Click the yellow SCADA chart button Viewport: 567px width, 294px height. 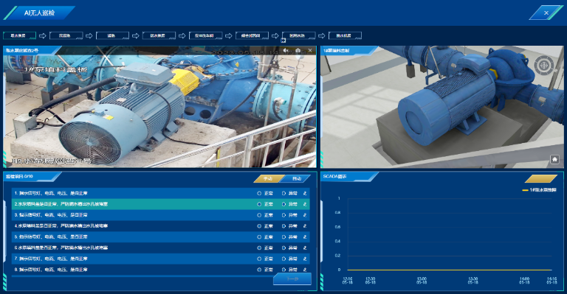pyautogui.click(x=541, y=178)
